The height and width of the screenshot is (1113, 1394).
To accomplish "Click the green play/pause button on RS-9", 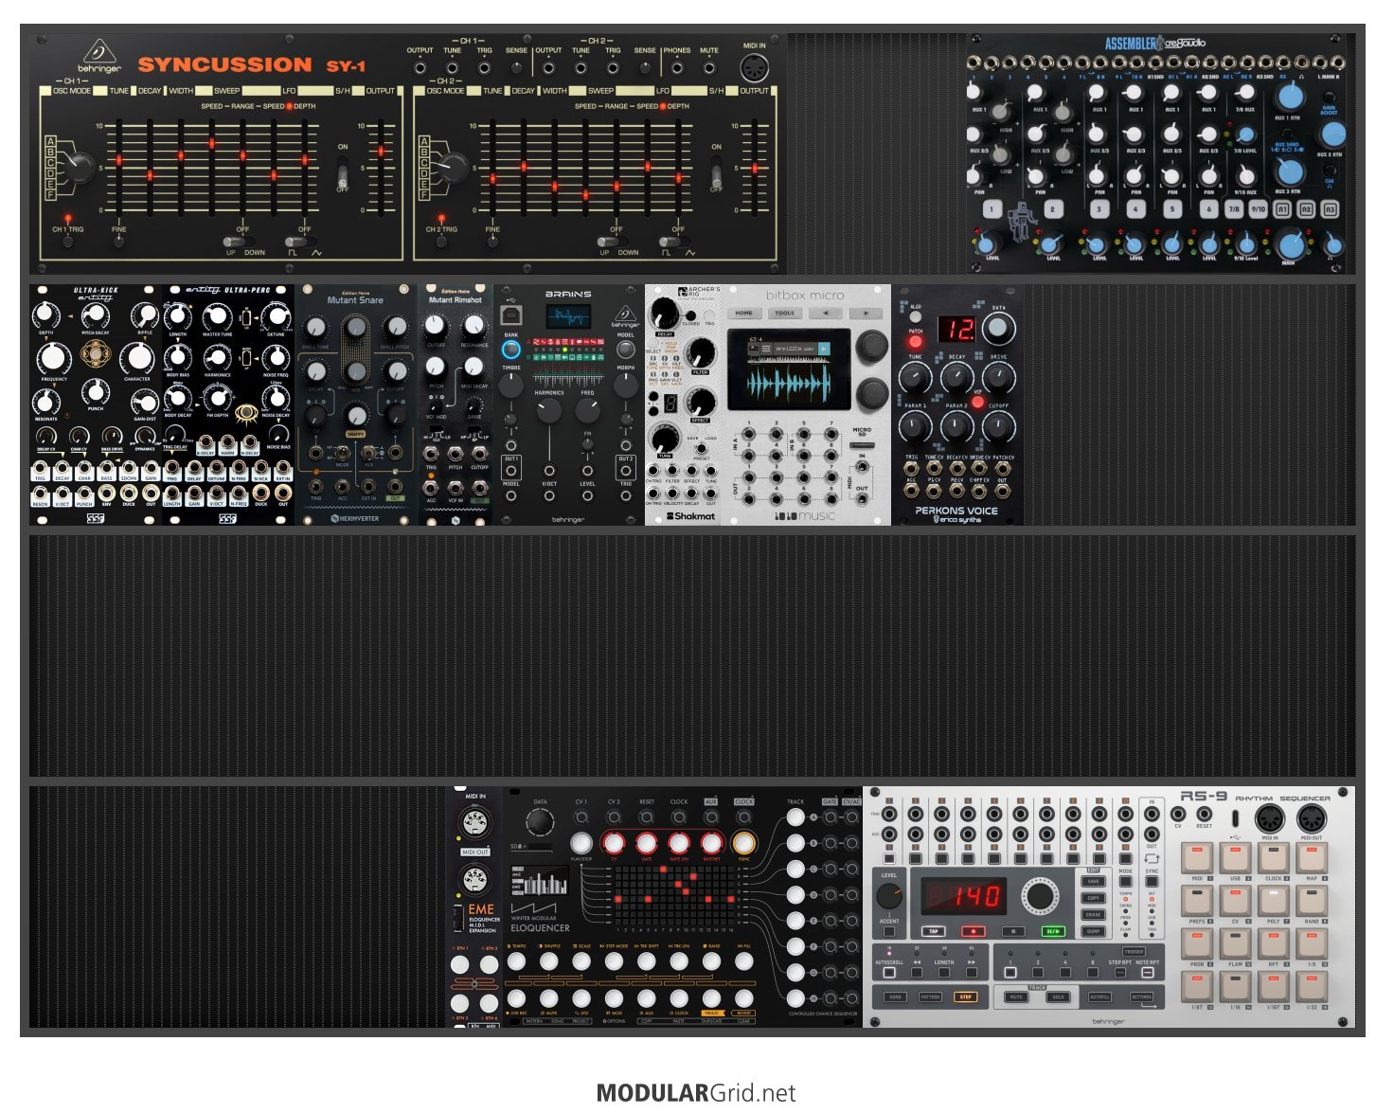I will point(1052,931).
